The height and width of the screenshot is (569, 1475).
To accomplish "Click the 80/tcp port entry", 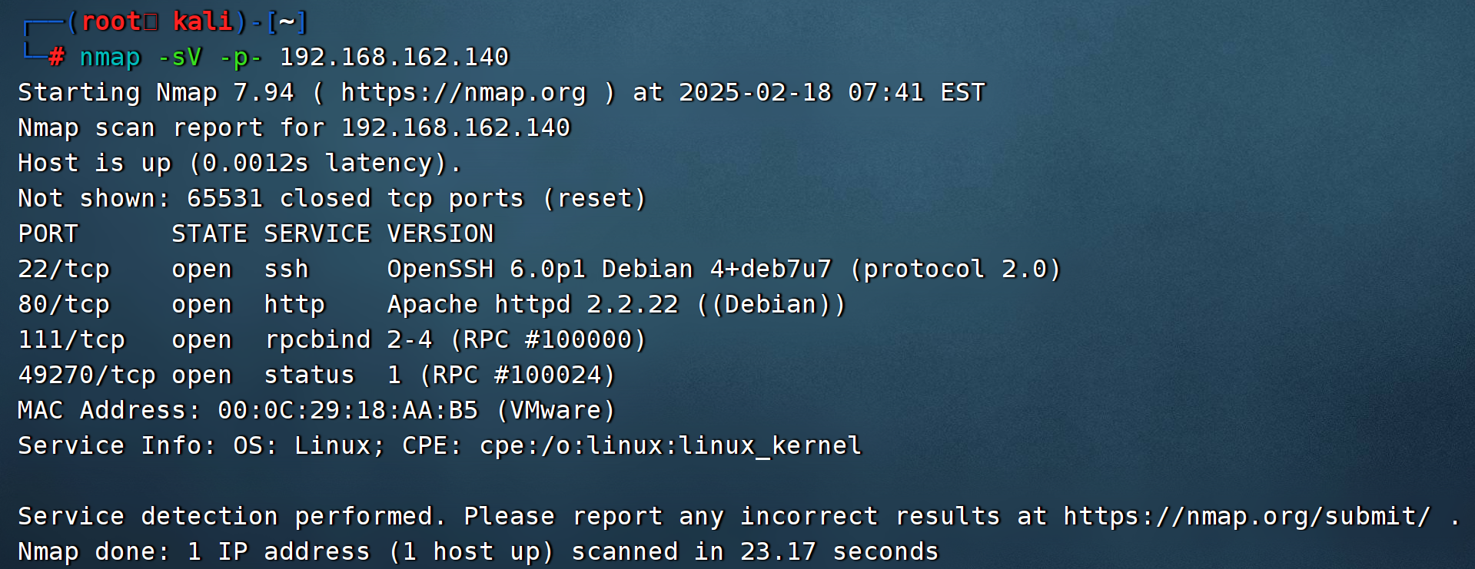I will 64,305.
